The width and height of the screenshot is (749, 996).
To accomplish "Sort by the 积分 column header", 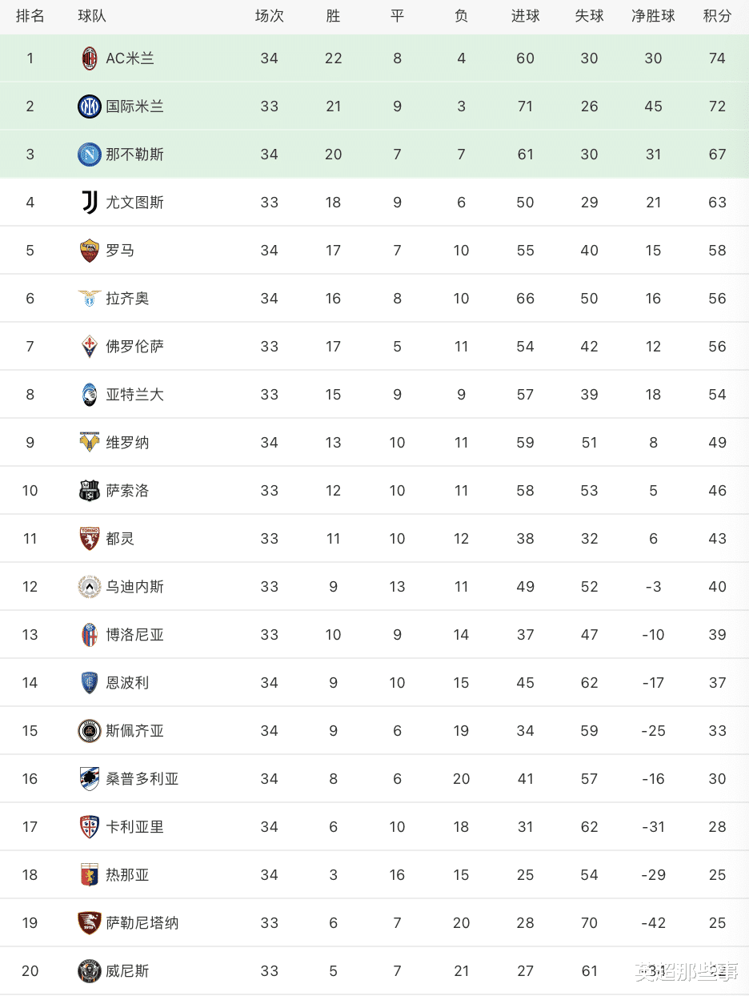I will (717, 16).
